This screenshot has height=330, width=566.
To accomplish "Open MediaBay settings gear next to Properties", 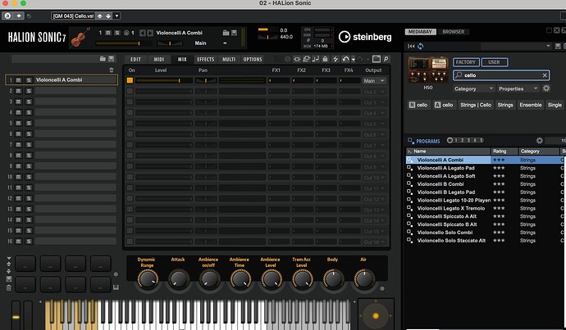I will [546, 88].
